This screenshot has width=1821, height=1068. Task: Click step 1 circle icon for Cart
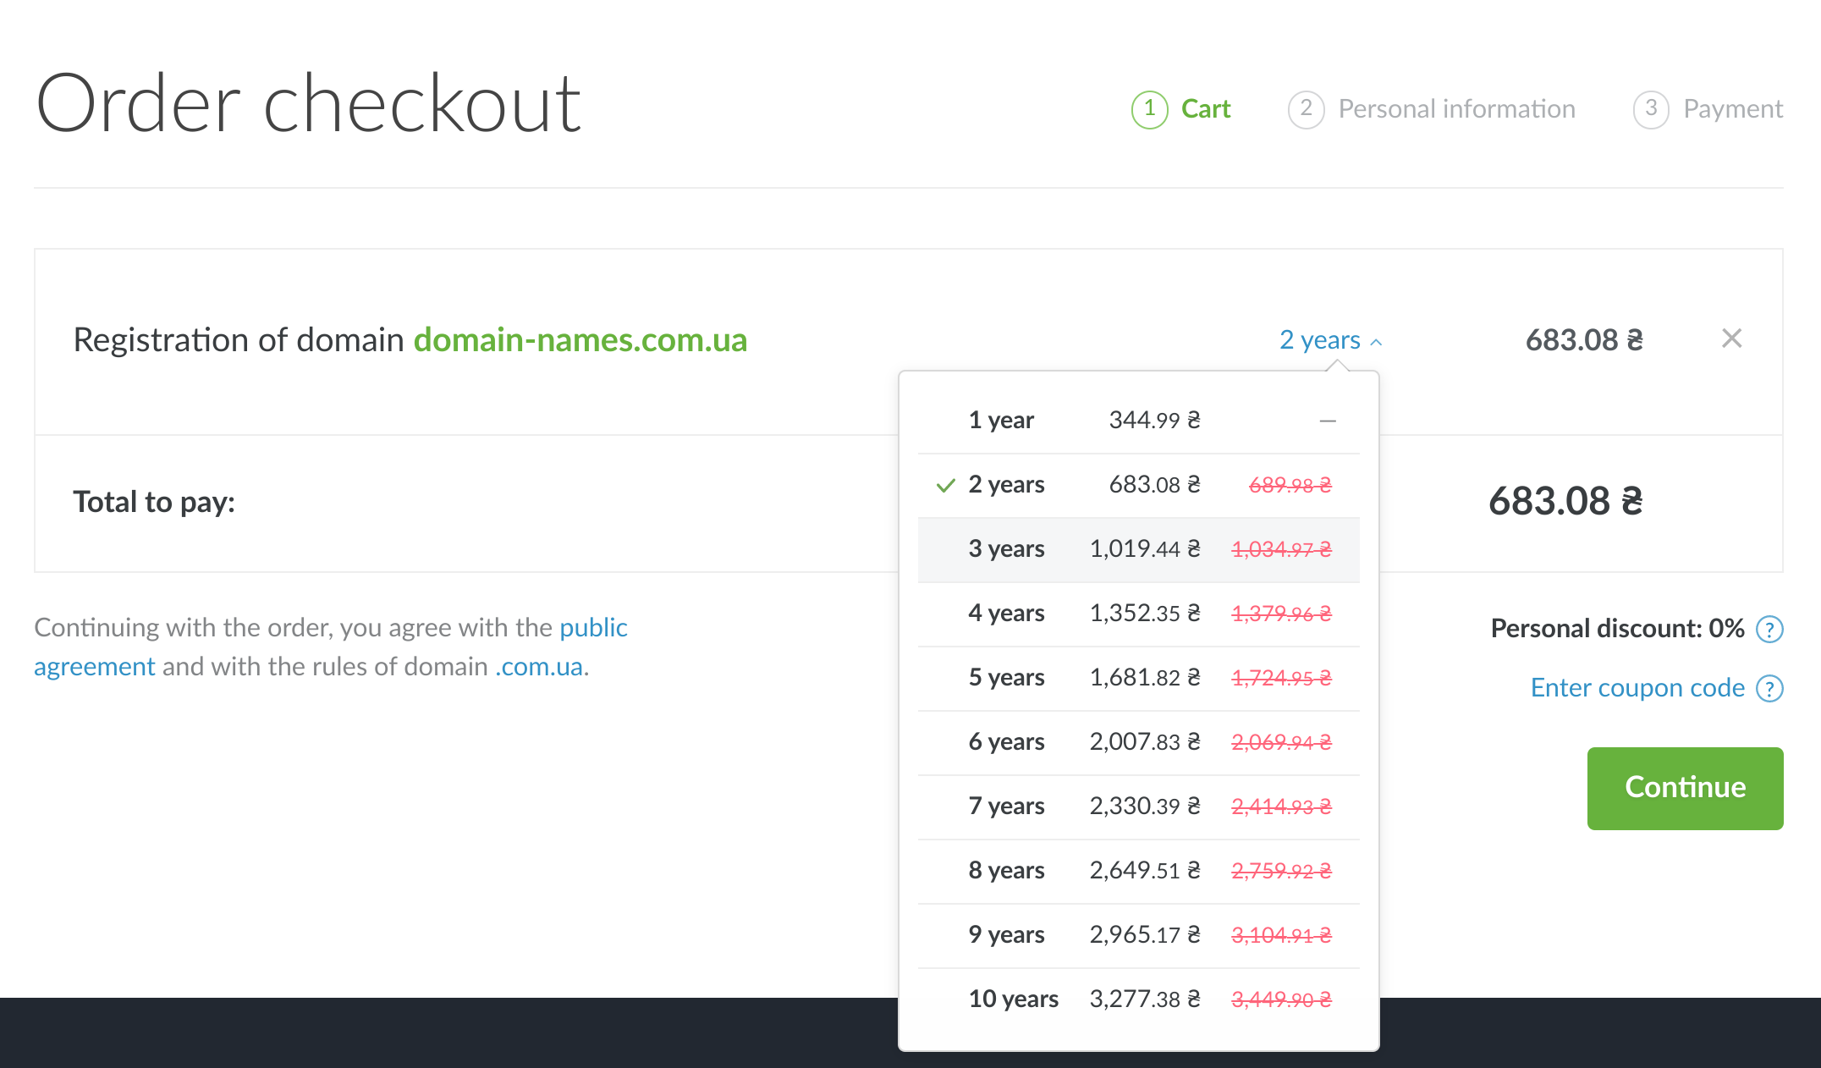1149,109
